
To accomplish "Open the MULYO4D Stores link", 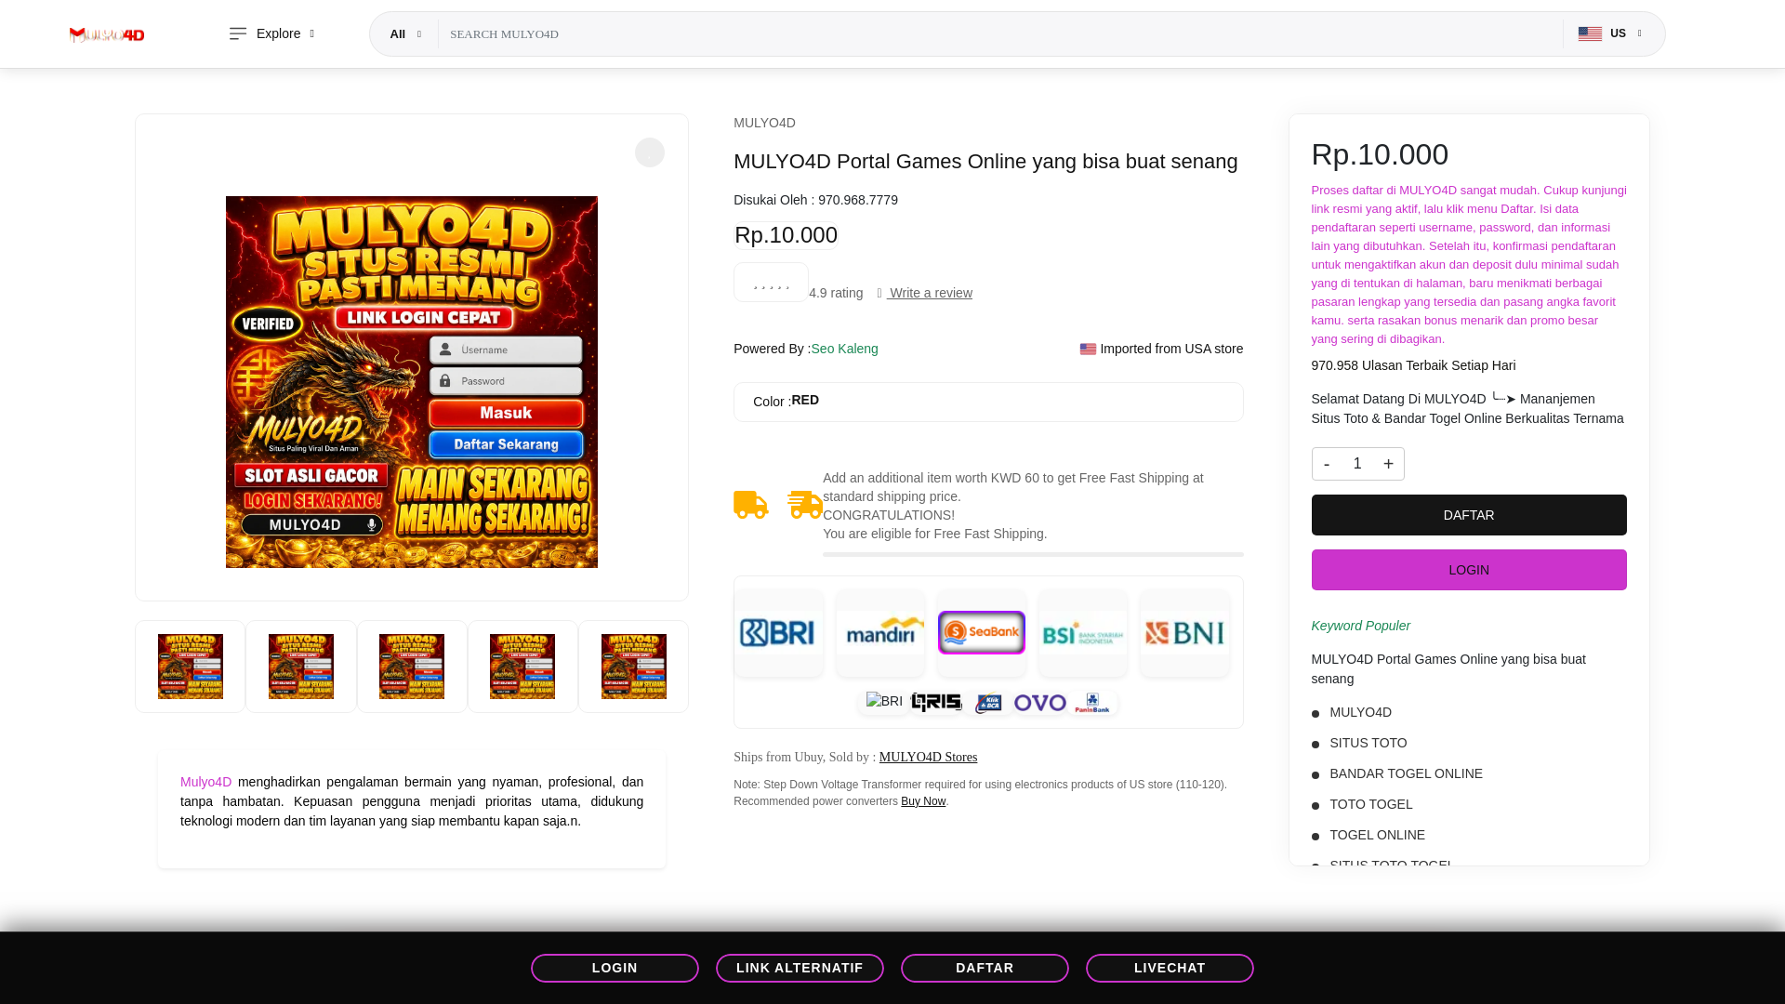I will (928, 758).
